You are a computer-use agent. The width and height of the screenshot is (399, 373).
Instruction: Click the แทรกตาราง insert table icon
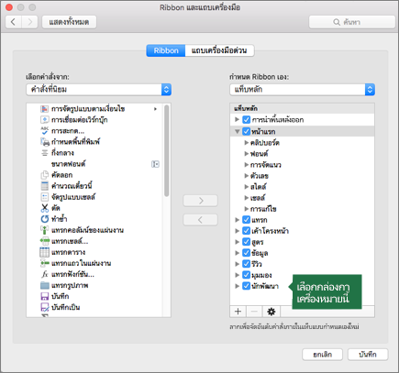[x=45, y=252]
